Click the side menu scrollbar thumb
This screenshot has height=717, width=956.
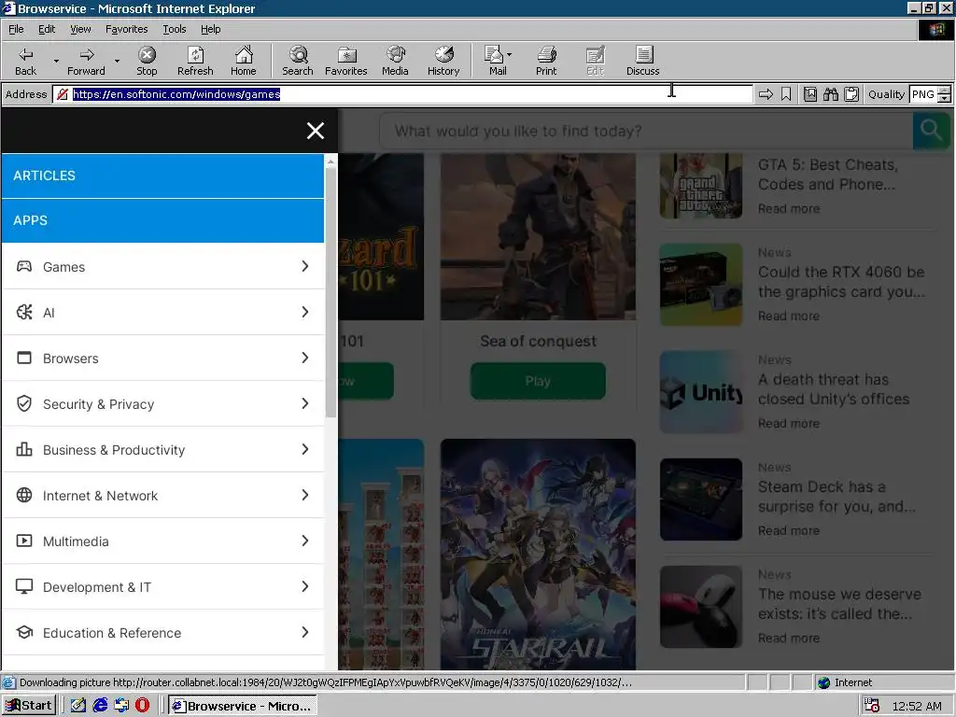330,292
